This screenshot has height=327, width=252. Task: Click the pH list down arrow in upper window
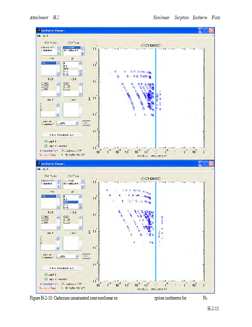point(80,74)
